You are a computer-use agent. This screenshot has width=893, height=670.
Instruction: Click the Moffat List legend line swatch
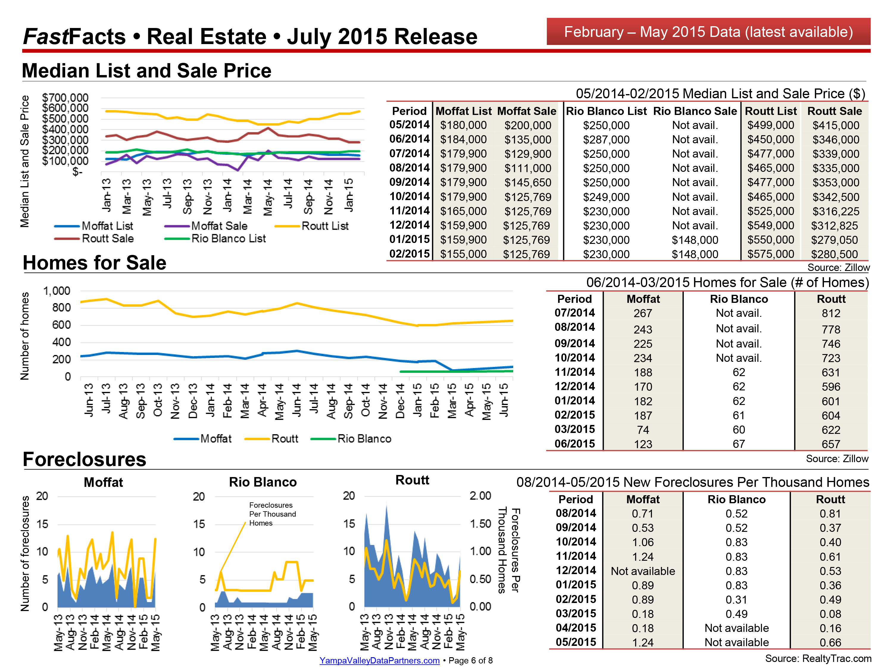67,226
